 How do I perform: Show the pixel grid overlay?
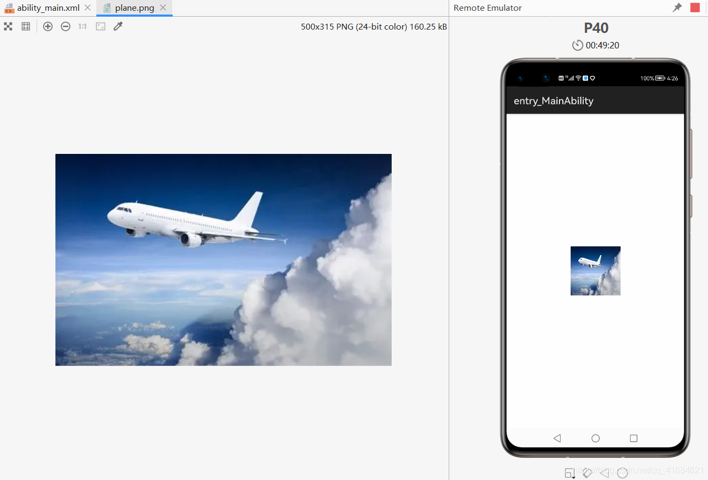coord(25,26)
